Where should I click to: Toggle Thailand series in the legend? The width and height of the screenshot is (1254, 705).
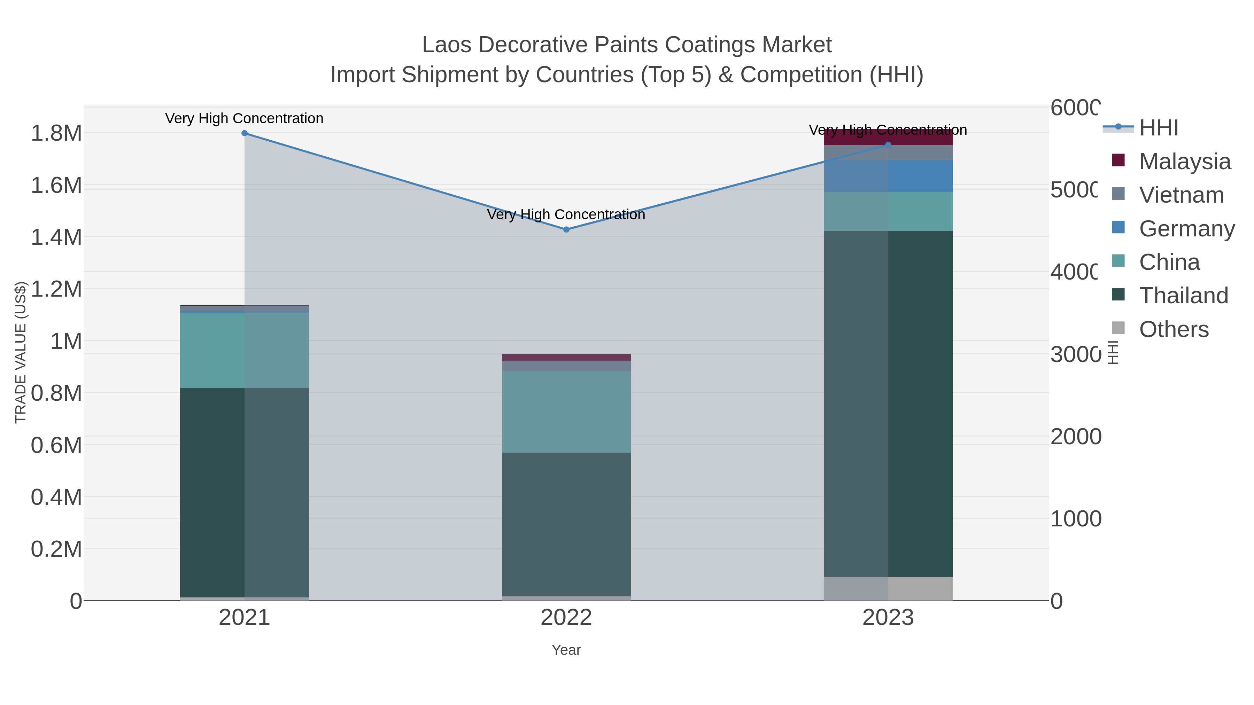point(1170,295)
